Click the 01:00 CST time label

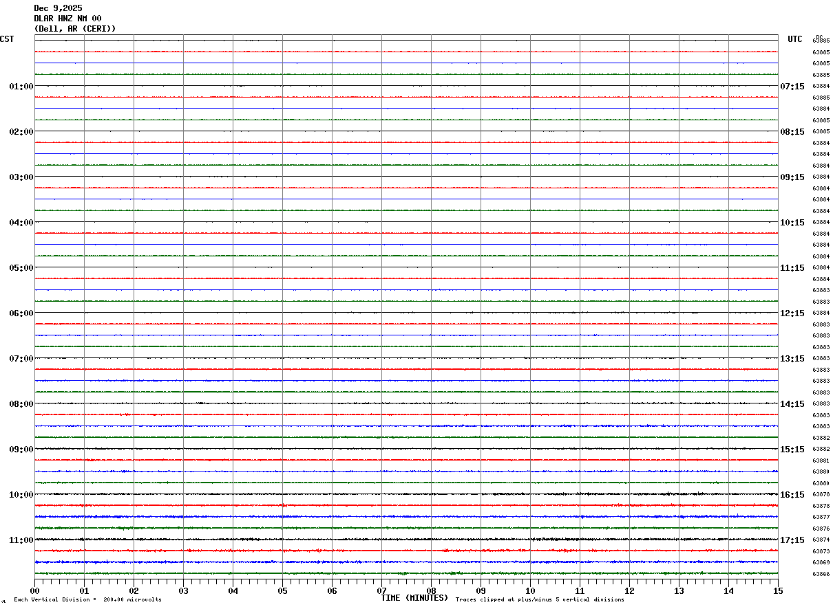click(x=21, y=87)
